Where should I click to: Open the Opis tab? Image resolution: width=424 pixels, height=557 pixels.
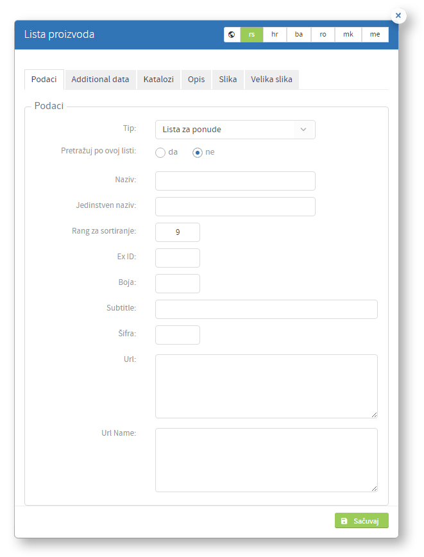pyautogui.click(x=196, y=80)
